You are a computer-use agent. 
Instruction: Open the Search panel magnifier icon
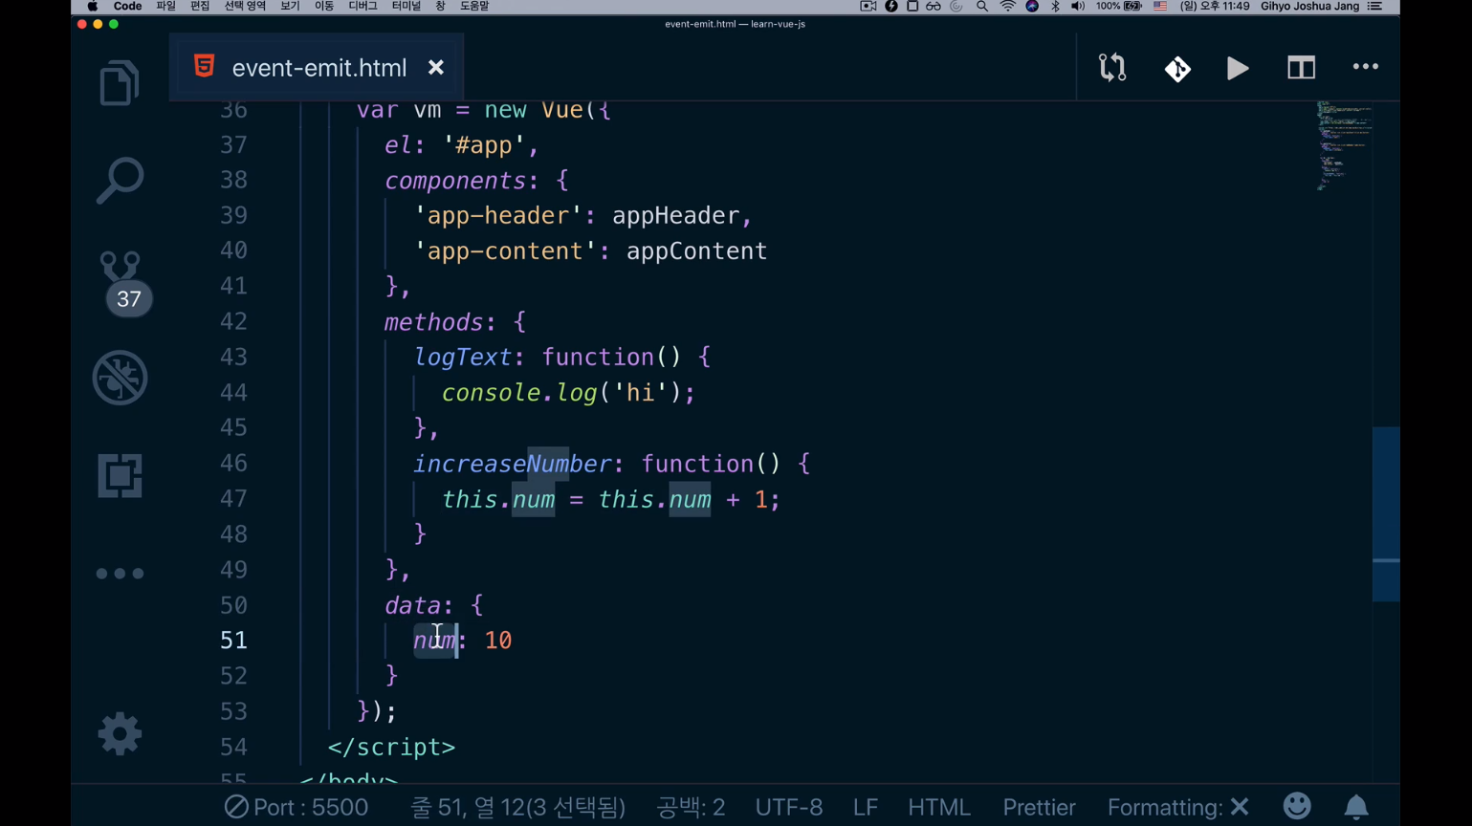click(120, 180)
